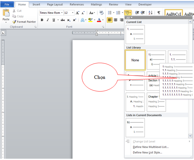Click the Paste clipboard icon
194x160 pixels.
6,13
